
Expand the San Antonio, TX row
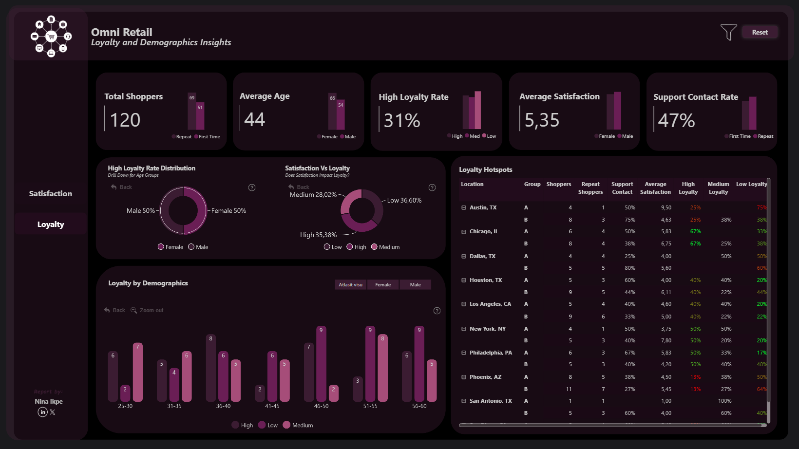464,401
